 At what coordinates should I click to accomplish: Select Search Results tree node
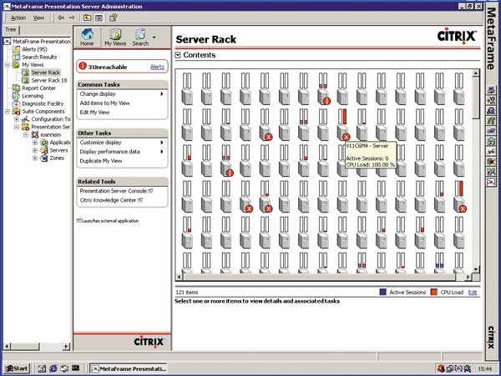point(39,57)
